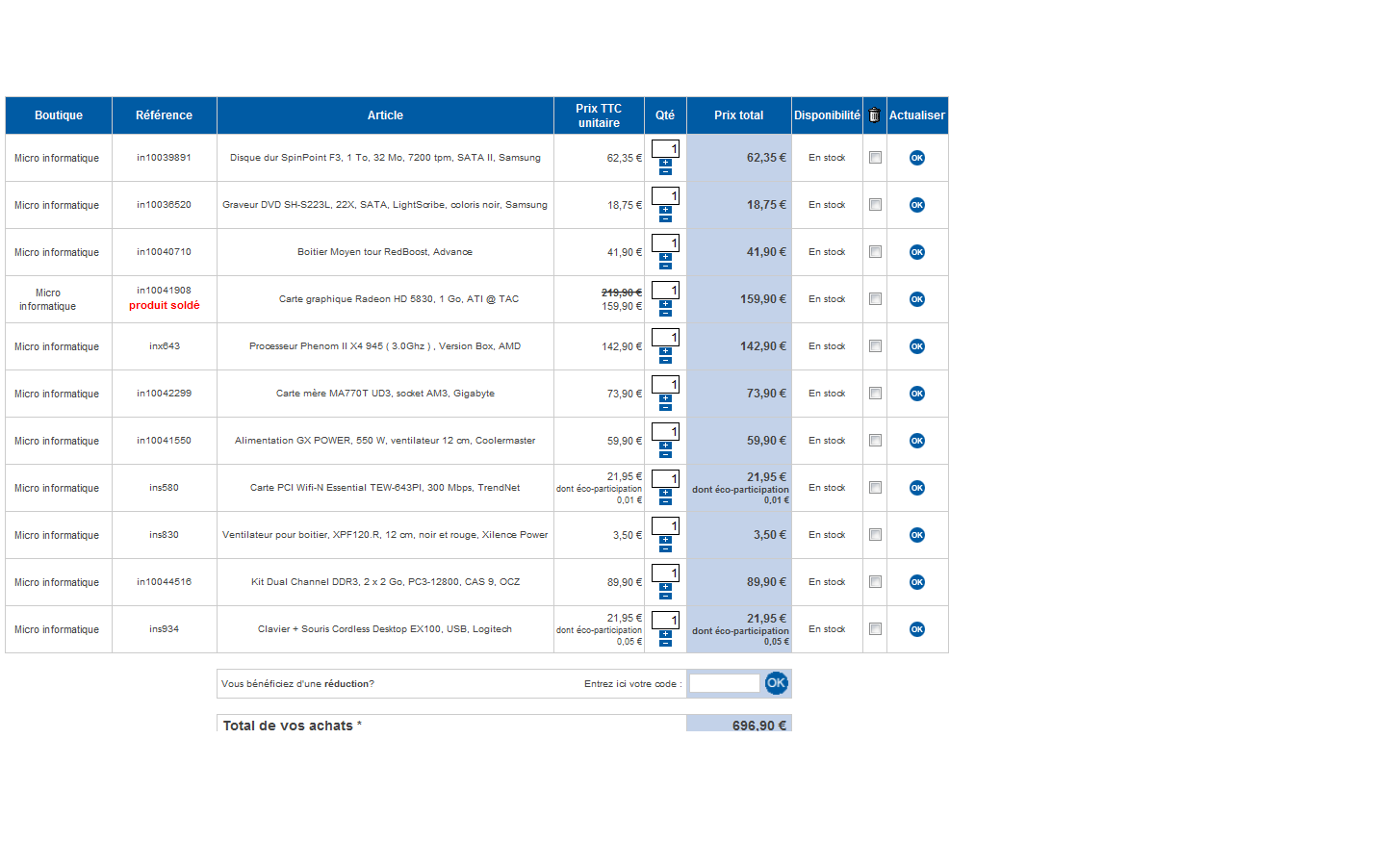Increase quantity of Samsung SpinPoint F3 disk

click(665, 163)
